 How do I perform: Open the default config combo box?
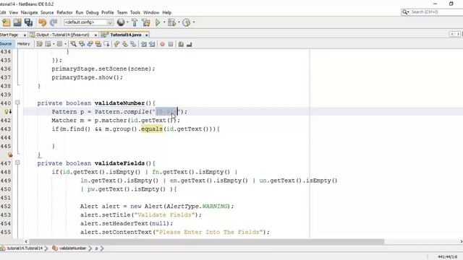pyautogui.click(x=88, y=22)
